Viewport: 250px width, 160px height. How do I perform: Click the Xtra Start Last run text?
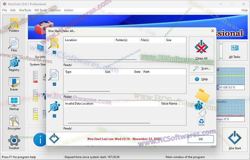click(x=124, y=139)
